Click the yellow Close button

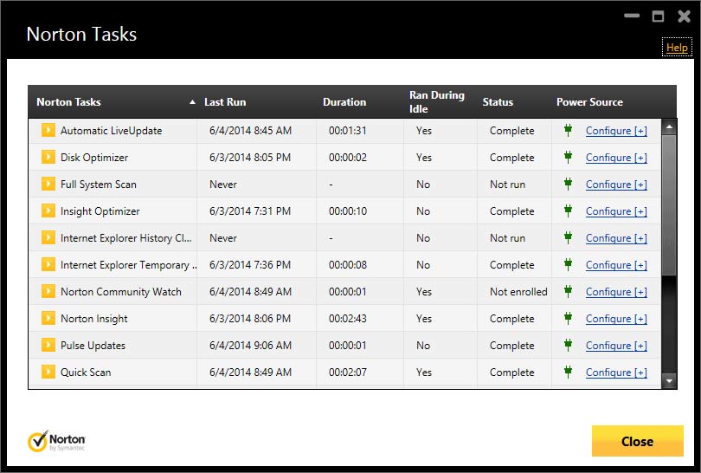pos(638,441)
